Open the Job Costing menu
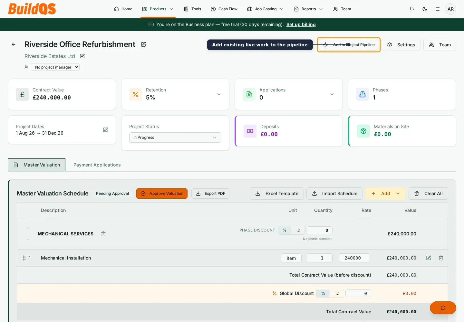464x322 pixels. (265, 9)
